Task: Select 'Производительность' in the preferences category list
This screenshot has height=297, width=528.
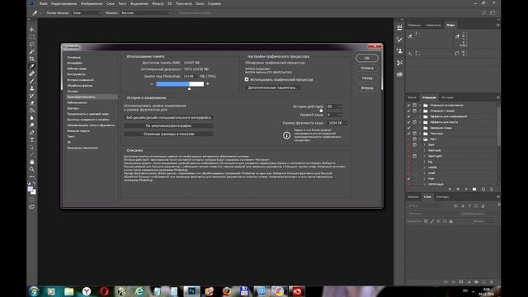Action: pyautogui.click(x=92, y=97)
